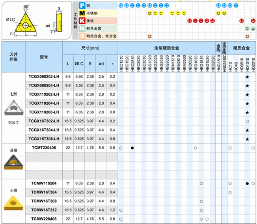Image resolution: width=257 pixels, height=224 pixels.
Task: Click the yellow M stainless steel icon
Action: coord(82,13)
